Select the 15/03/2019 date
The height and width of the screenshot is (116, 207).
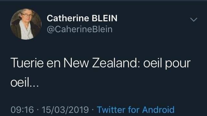pos(65,110)
